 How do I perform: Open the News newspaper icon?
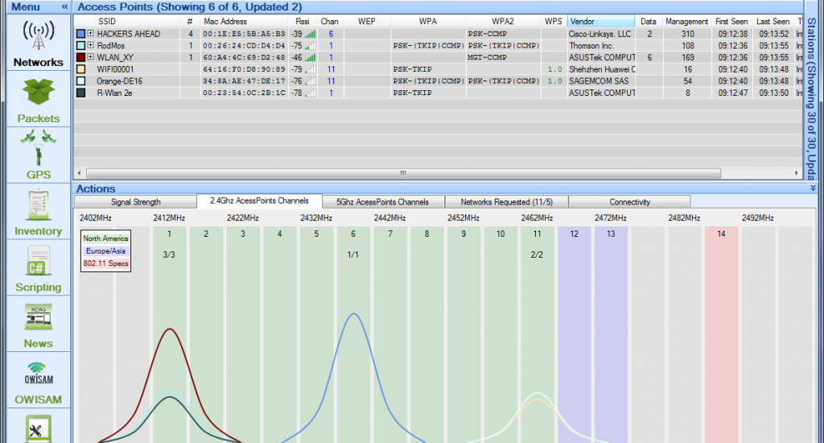pos(38,317)
